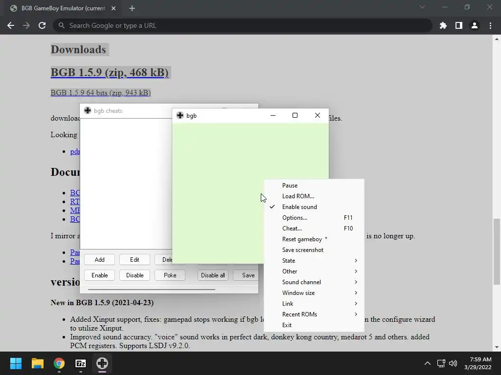This screenshot has height=375, width=501.
Task: Click the BGB emulator taskbar icon
Action: pyautogui.click(x=102, y=363)
